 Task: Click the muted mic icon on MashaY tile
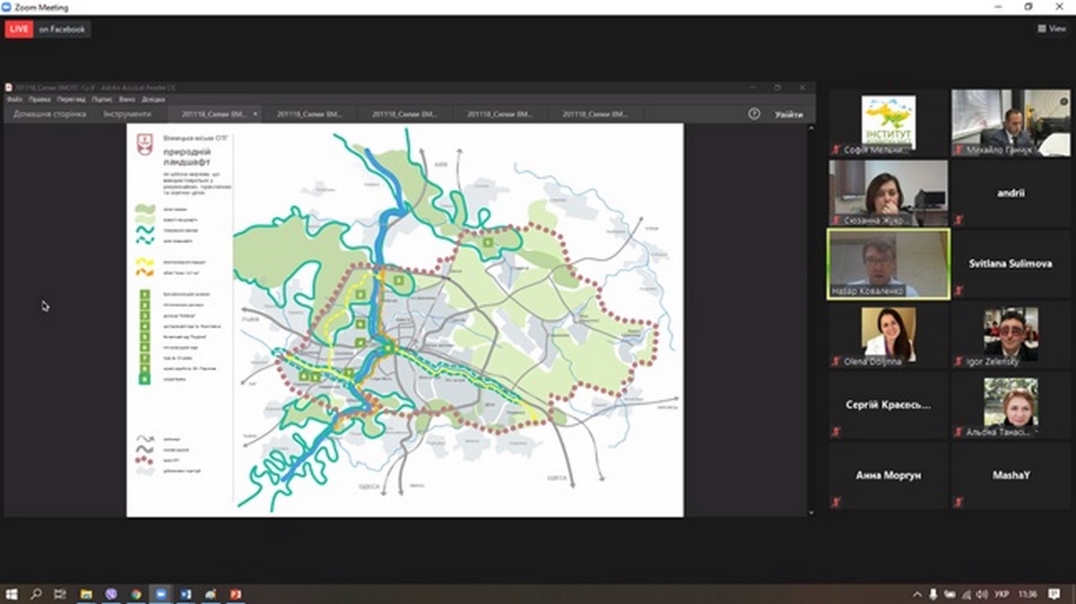click(959, 502)
